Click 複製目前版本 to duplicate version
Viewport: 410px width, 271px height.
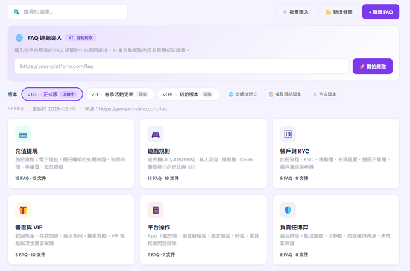[x=285, y=95]
